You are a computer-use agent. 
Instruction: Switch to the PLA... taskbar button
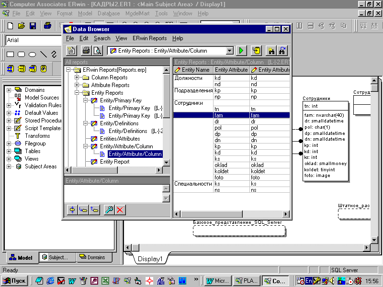(247, 281)
